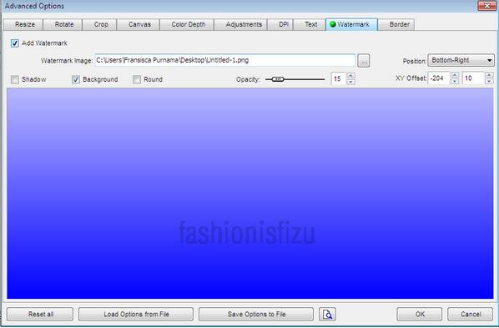
Task: Decrease the opacity value with down arrow
Action: [x=350, y=82]
